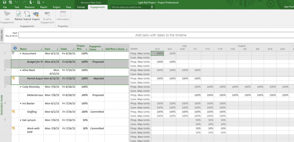Click the Submit engagement icon

click(27, 14)
